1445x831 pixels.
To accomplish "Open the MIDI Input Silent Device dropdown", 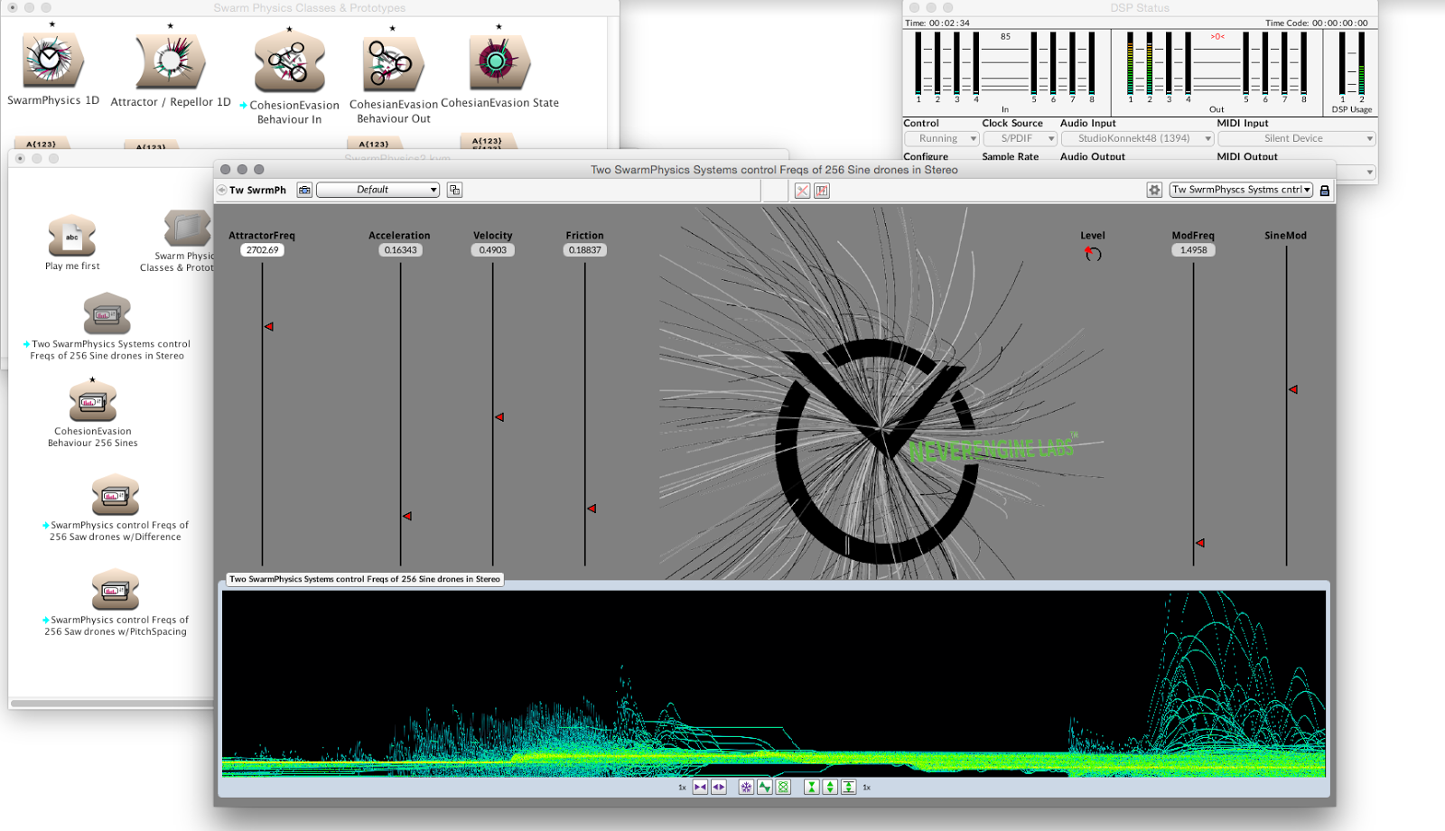I will tap(1296, 139).
